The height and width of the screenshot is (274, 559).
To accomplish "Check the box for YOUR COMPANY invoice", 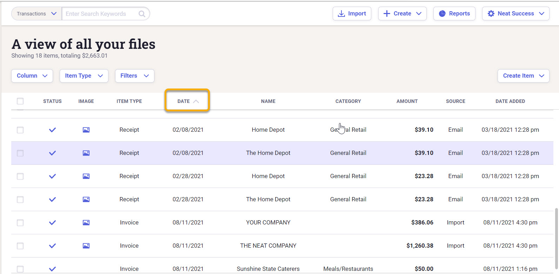I will (20, 223).
